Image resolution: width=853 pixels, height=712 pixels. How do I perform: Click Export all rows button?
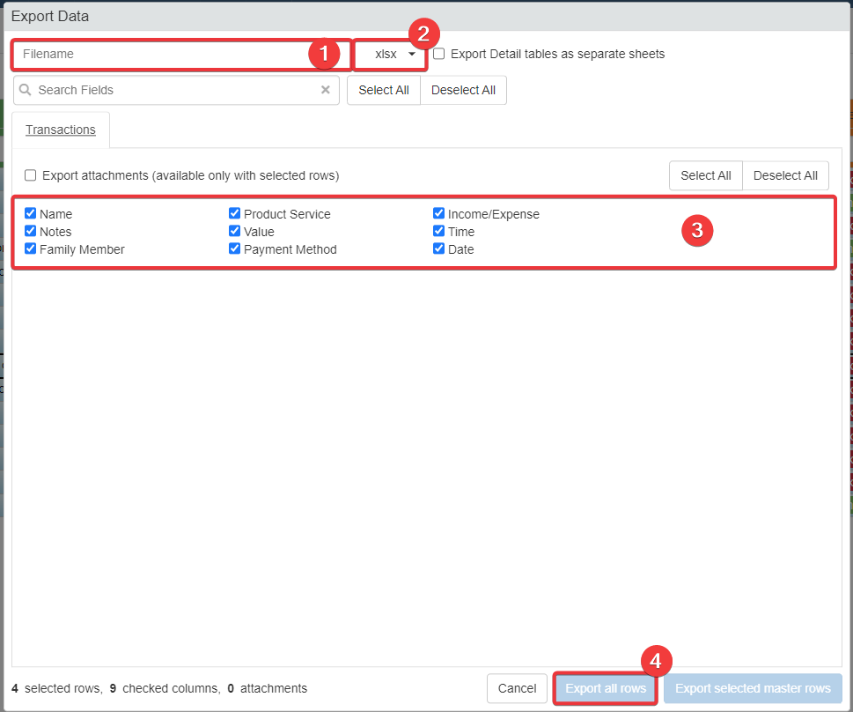click(606, 688)
